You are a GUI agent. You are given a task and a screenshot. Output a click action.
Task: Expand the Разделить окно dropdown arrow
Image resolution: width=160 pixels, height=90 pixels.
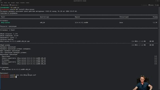18,5
